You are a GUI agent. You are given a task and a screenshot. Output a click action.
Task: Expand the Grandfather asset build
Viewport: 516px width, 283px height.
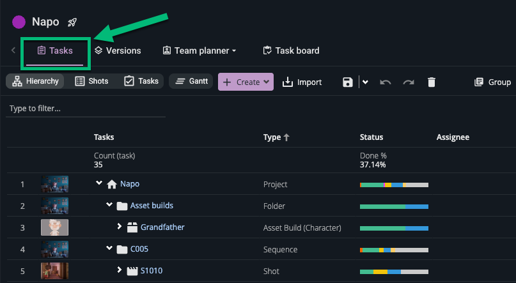(x=120, y=227)
